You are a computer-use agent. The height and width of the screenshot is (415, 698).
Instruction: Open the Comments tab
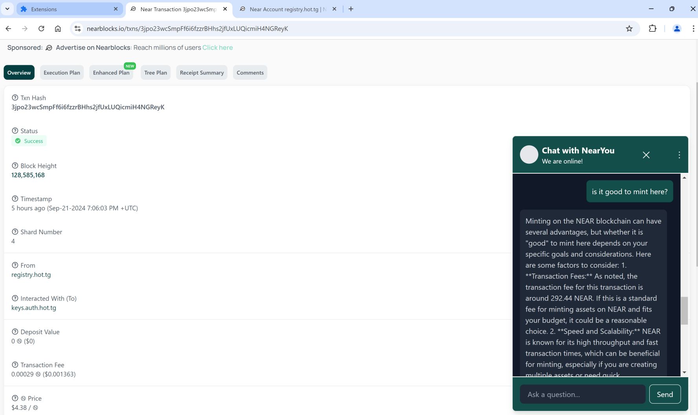[250, 73]
